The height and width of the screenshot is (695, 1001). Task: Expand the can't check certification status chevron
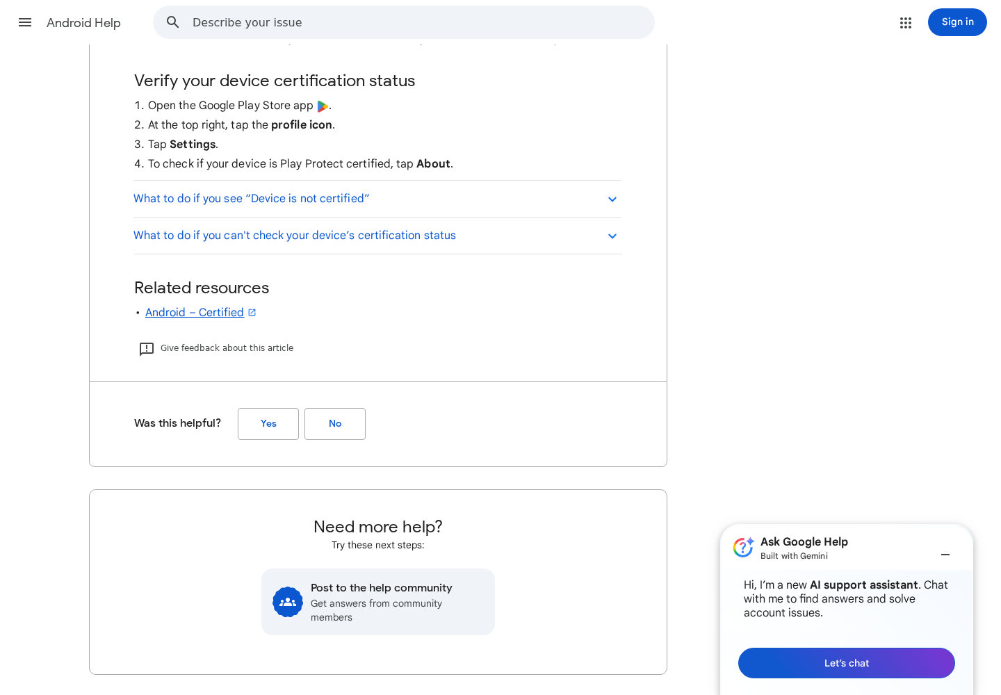(612, 236)
